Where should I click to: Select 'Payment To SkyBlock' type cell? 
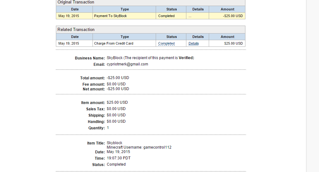pyautogui.click(x=124, y=16)
